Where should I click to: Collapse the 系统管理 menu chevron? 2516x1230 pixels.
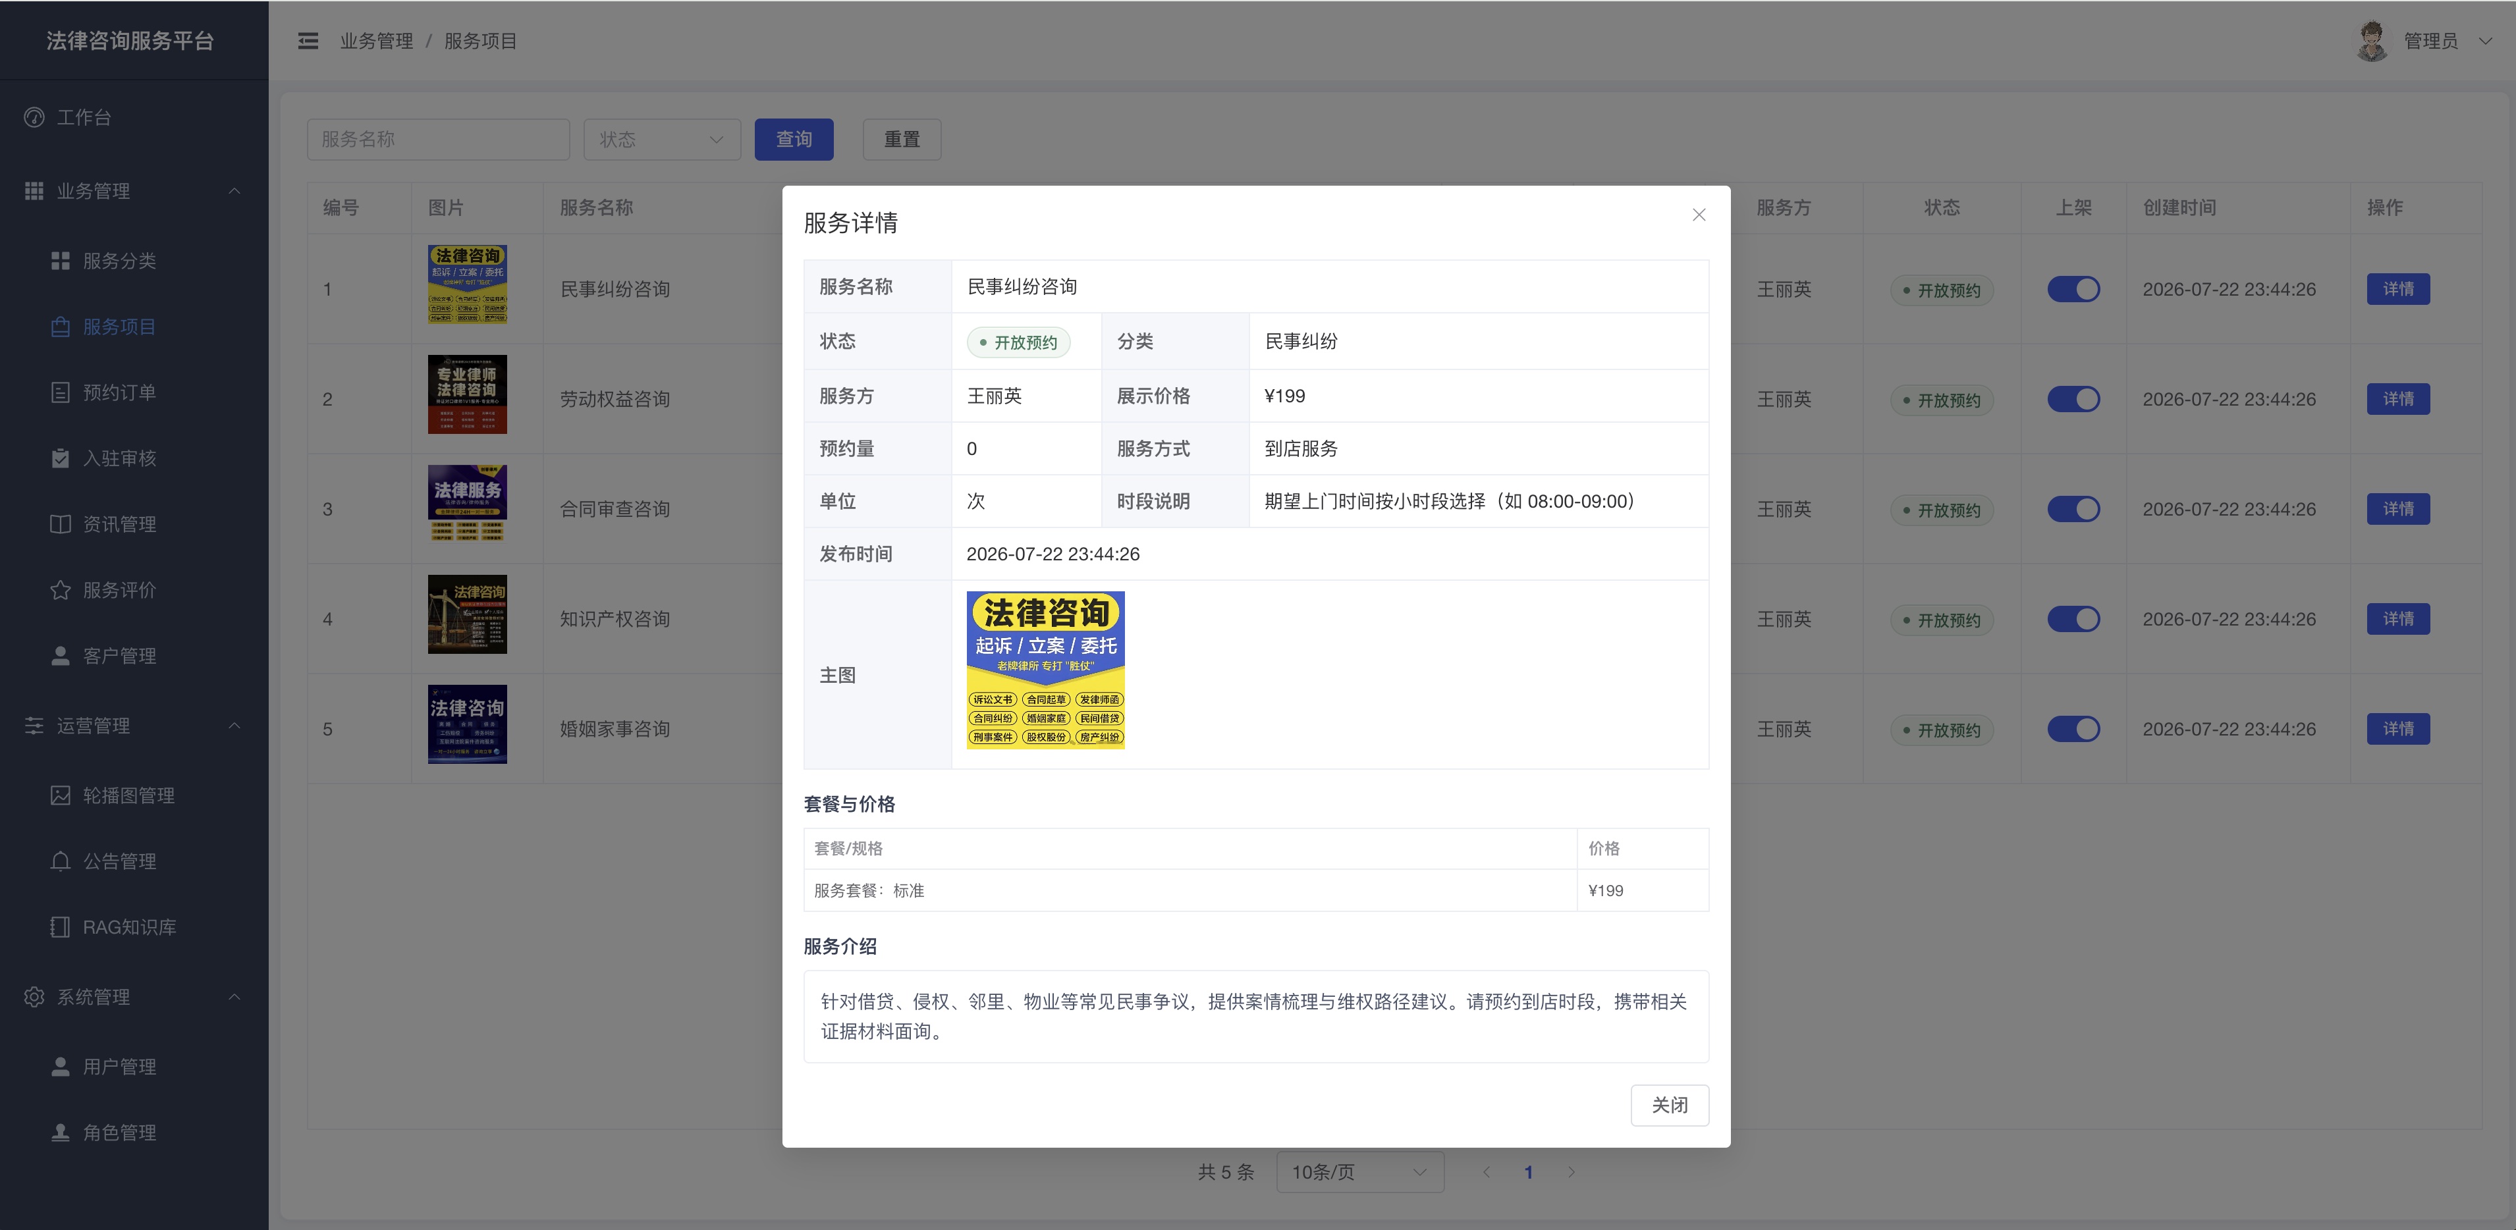(x=234, y=997)
